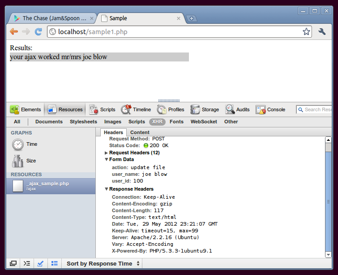
Task: Switch to the Content tab
Action: tap(140, 132)
